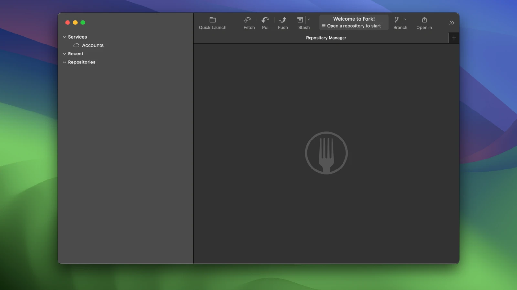Add a new tab with plus button
This screenshot has width=517, height=290.
454,38
